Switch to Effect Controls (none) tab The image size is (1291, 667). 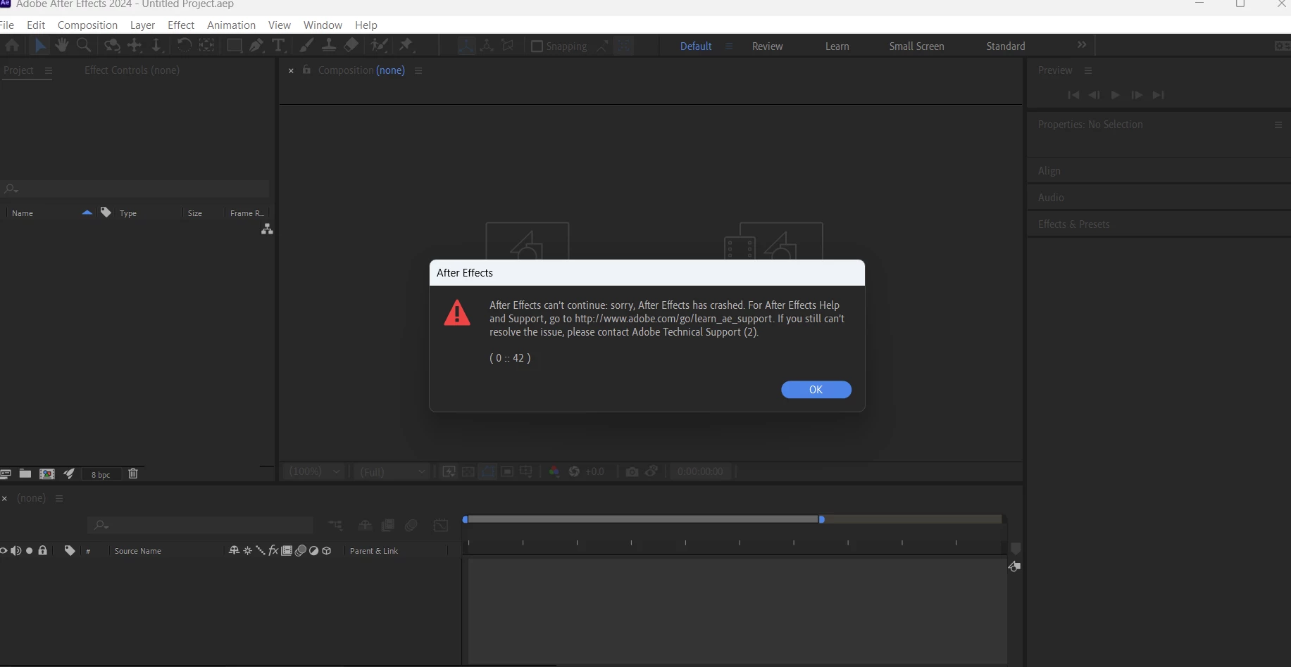click(132, 70)
